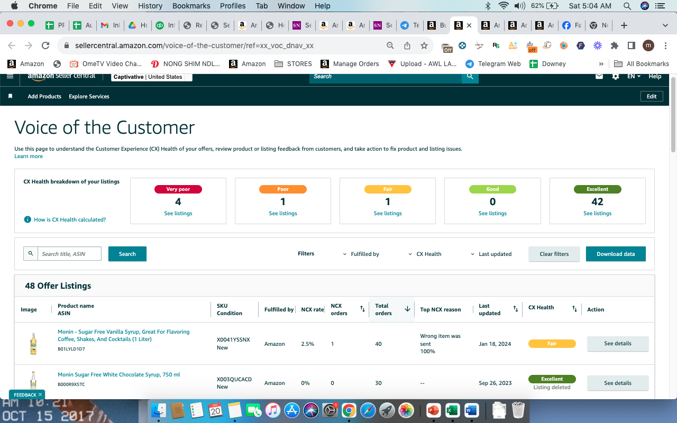This screenshot has height=423, width=677.
Task: Open the Chrome File menu
Action: click(73, 6)
